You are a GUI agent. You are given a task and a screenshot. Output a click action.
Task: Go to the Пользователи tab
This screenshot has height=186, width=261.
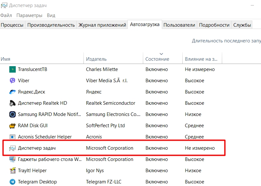(x=179, y=25)
